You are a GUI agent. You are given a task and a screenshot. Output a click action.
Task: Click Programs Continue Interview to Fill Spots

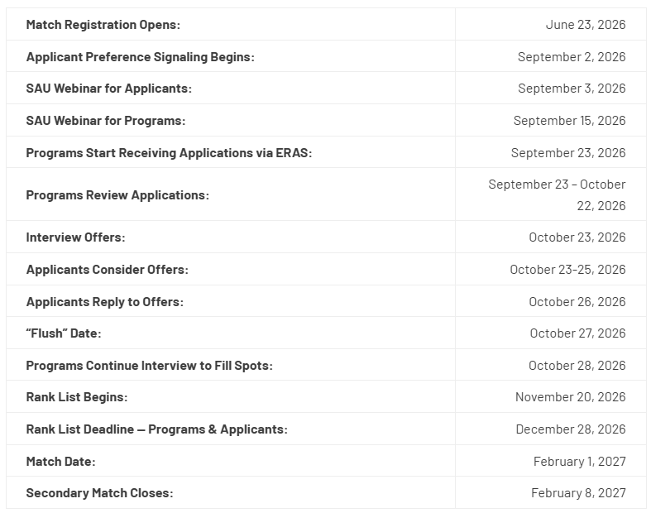[x=149, y=366]
